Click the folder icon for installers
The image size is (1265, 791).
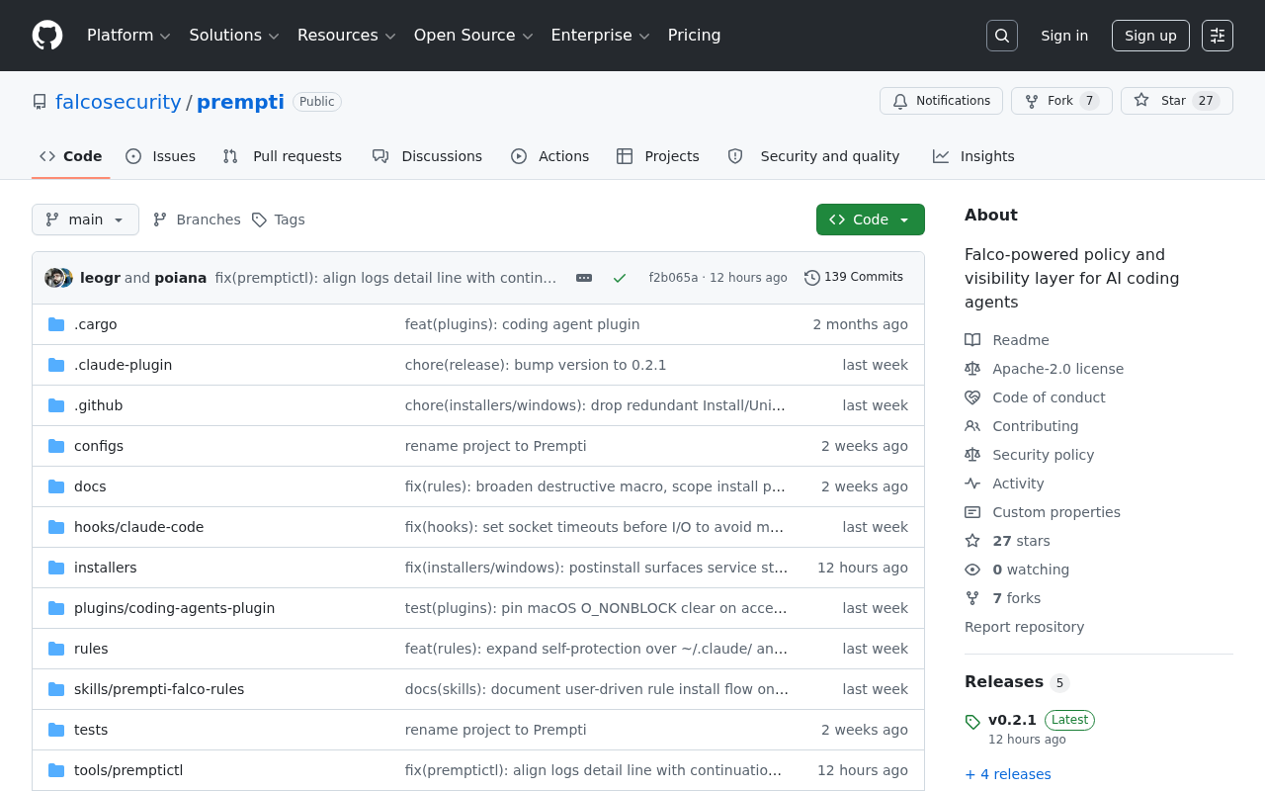pyautogui.click(x=56, y=568)
